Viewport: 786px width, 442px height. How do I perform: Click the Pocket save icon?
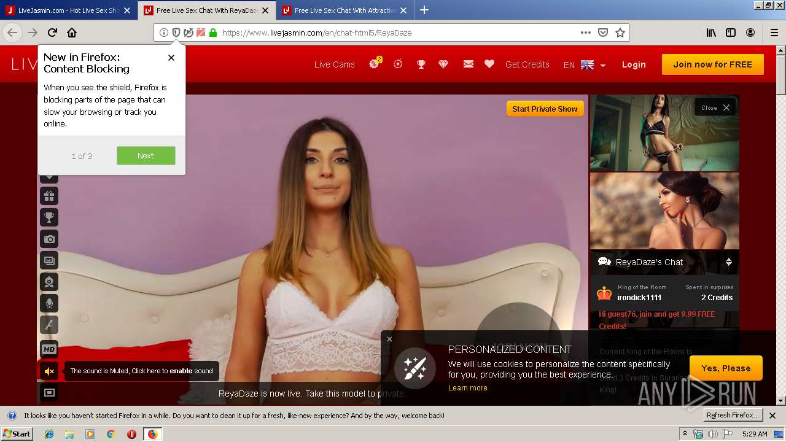(x=603, y=33)
